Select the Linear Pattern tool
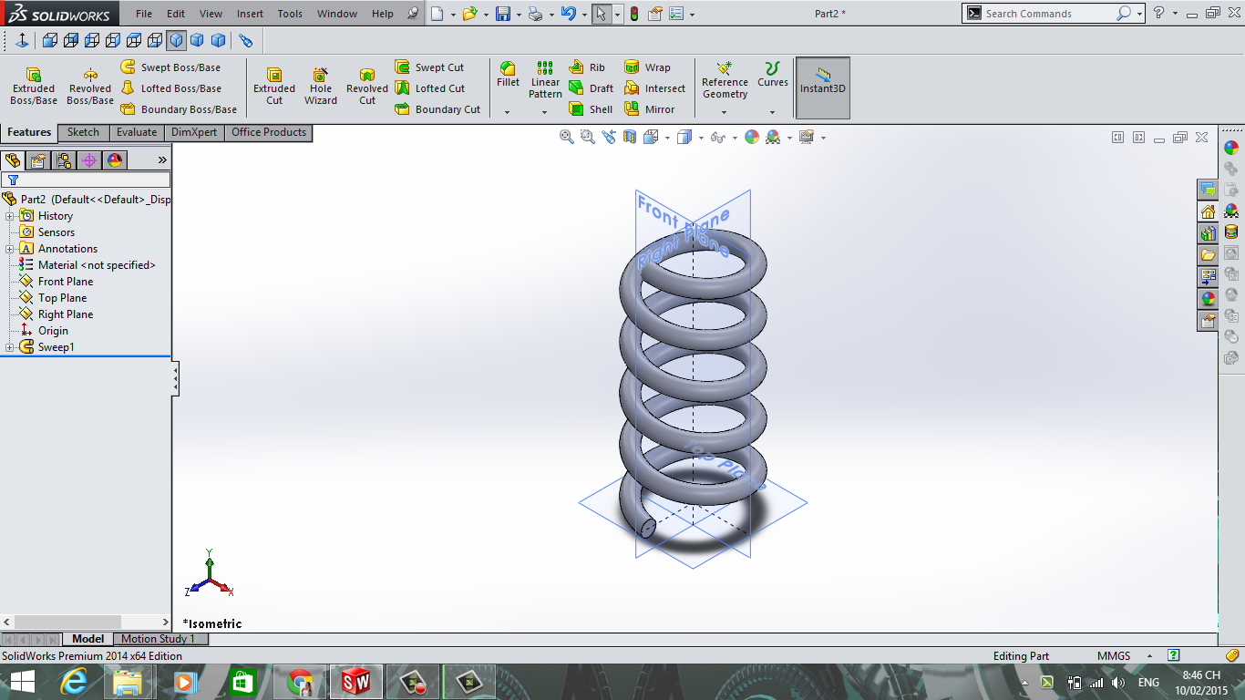 coord(545,80)
